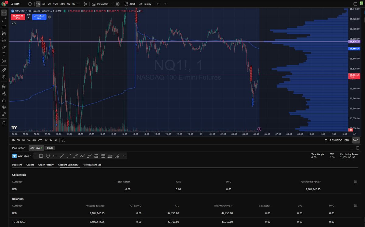Select the 15m timeframe
This screenshot has width=365, height=227.
[x=55, y=4]
